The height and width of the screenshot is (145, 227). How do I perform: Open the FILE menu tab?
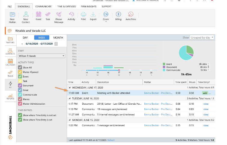10,7
